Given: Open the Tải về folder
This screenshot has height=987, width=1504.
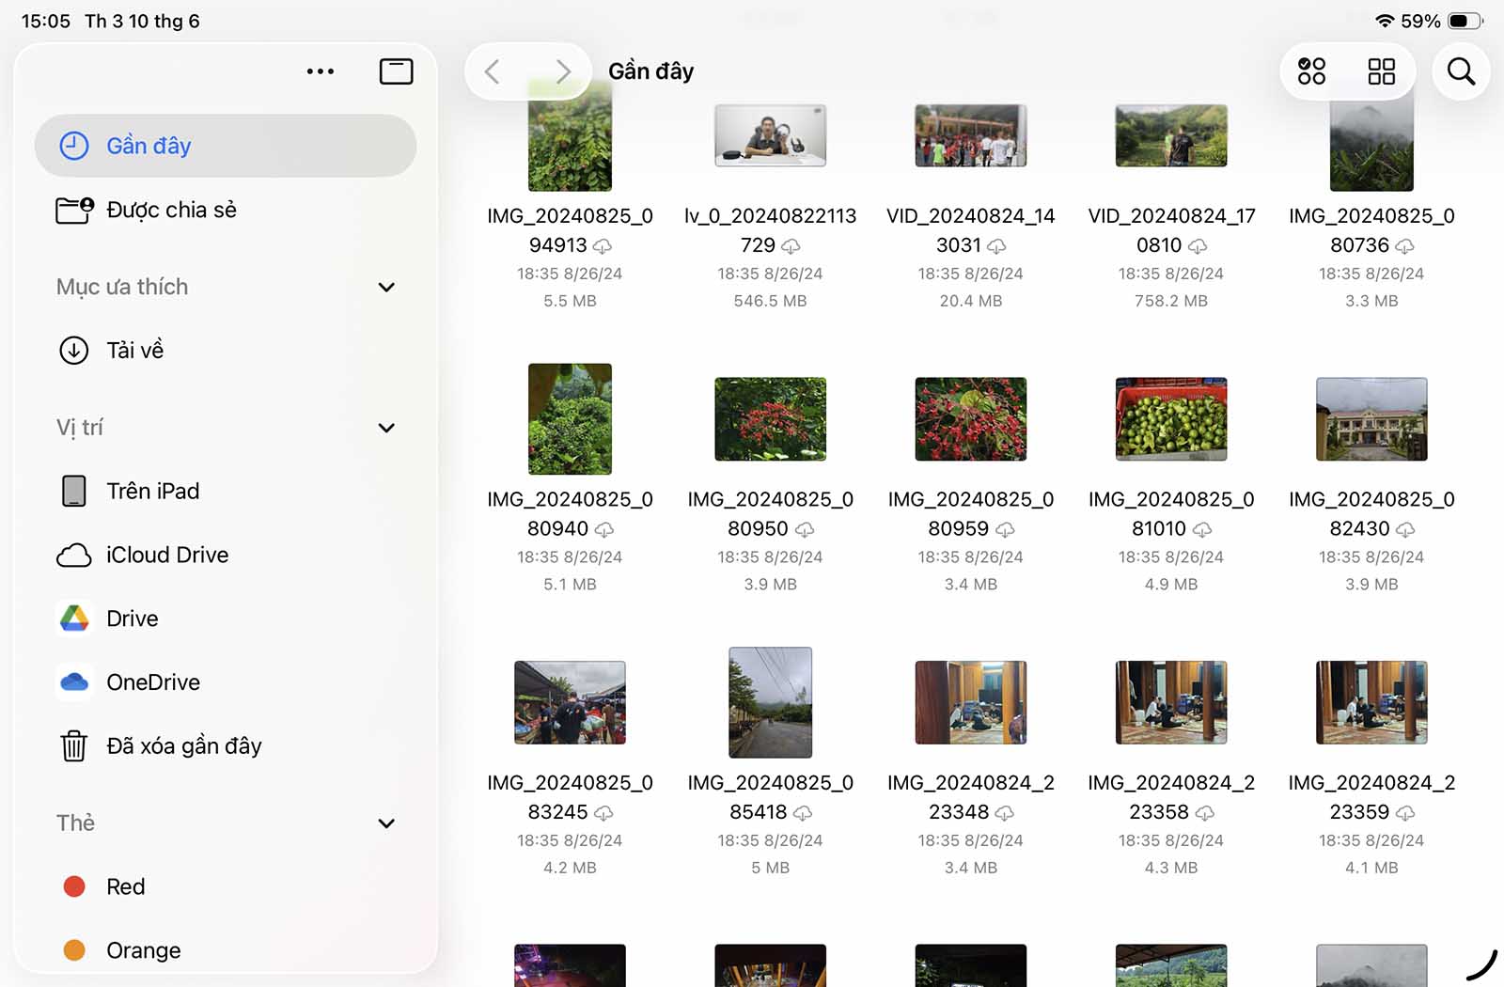Looking at the screenshot, I should point(134,351).
